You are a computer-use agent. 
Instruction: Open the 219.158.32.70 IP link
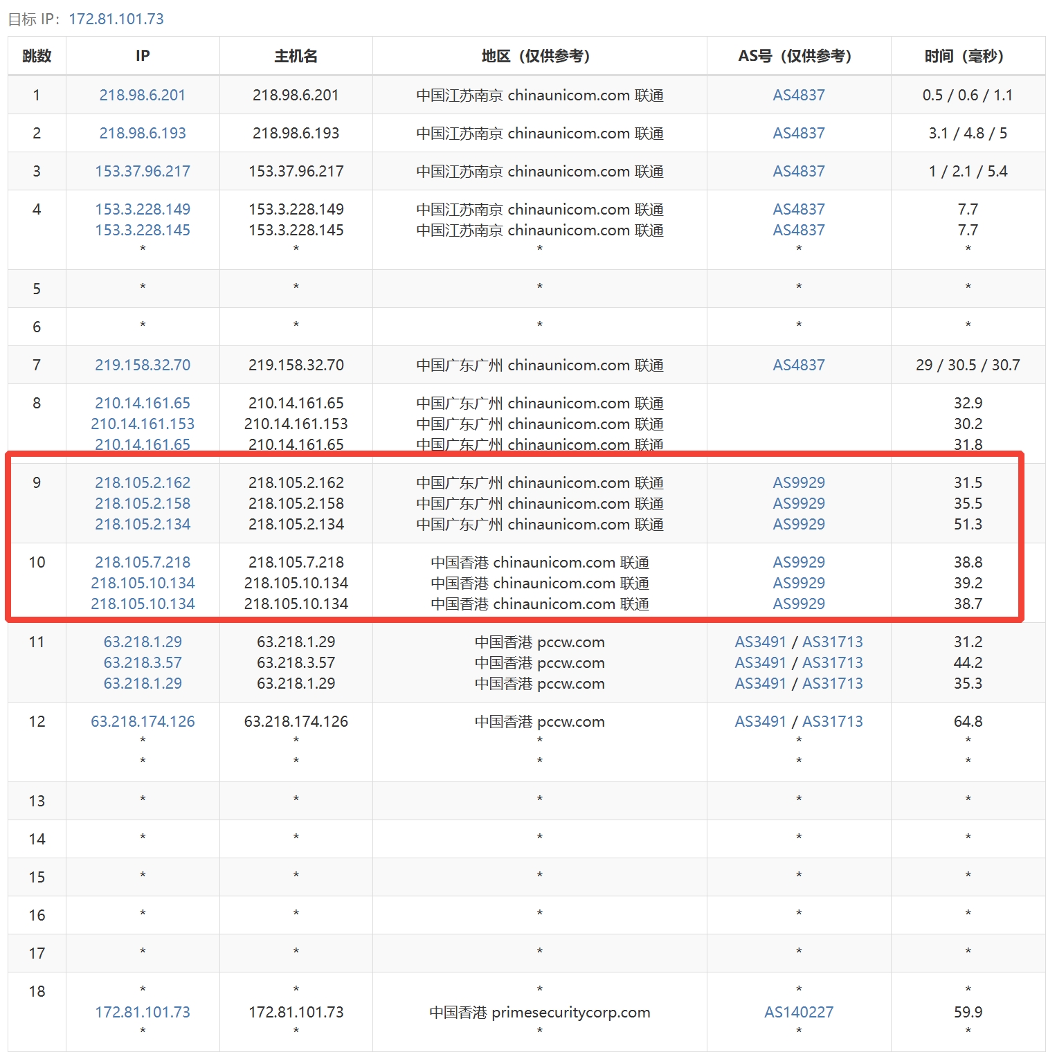click(143, 365)
